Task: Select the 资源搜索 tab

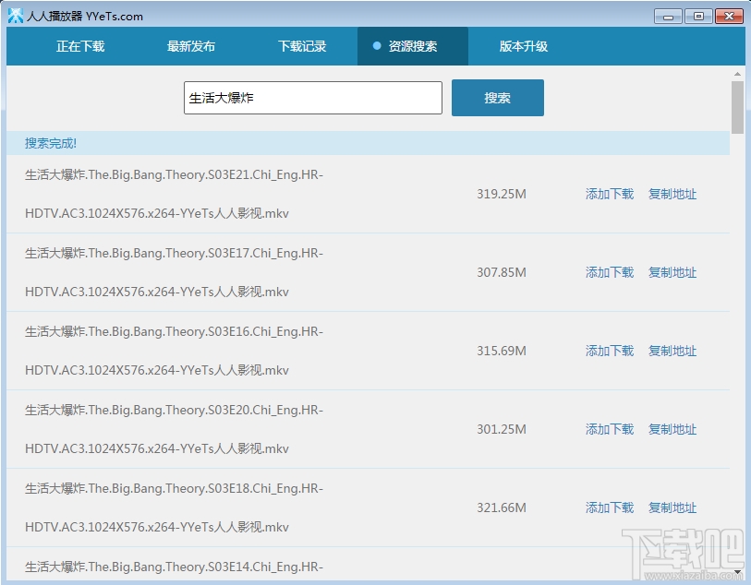Action: 413,46
